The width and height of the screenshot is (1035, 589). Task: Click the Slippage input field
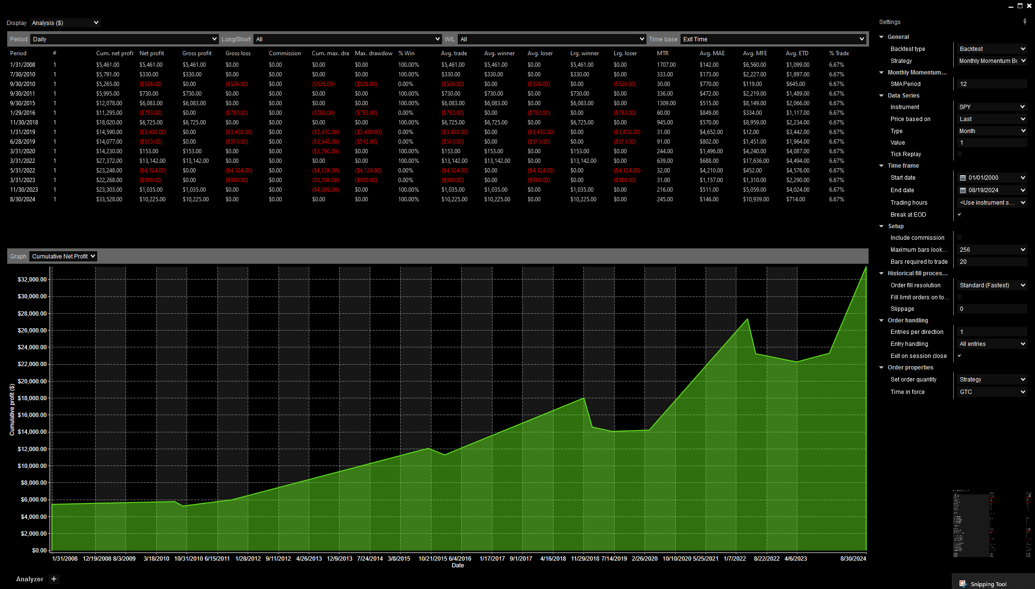(992, 309)
